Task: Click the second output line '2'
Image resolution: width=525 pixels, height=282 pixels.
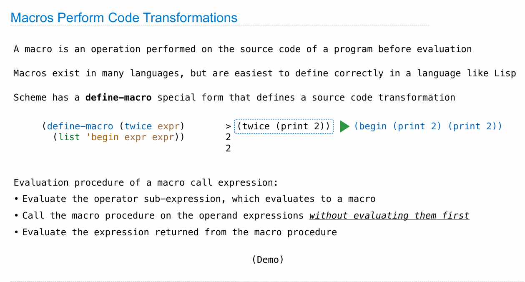Action: [228, 148]
